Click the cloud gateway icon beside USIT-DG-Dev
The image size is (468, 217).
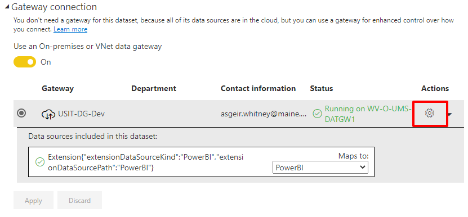48,114
